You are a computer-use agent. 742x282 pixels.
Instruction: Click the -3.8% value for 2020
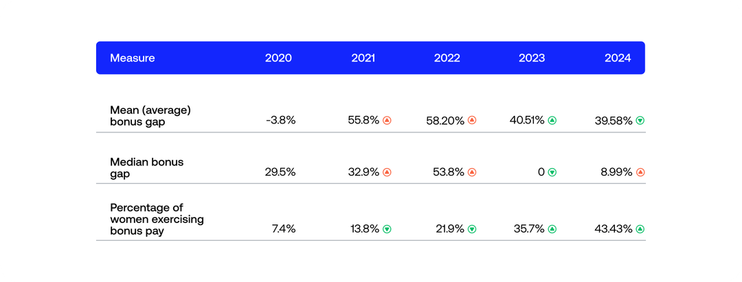point(281,120)
